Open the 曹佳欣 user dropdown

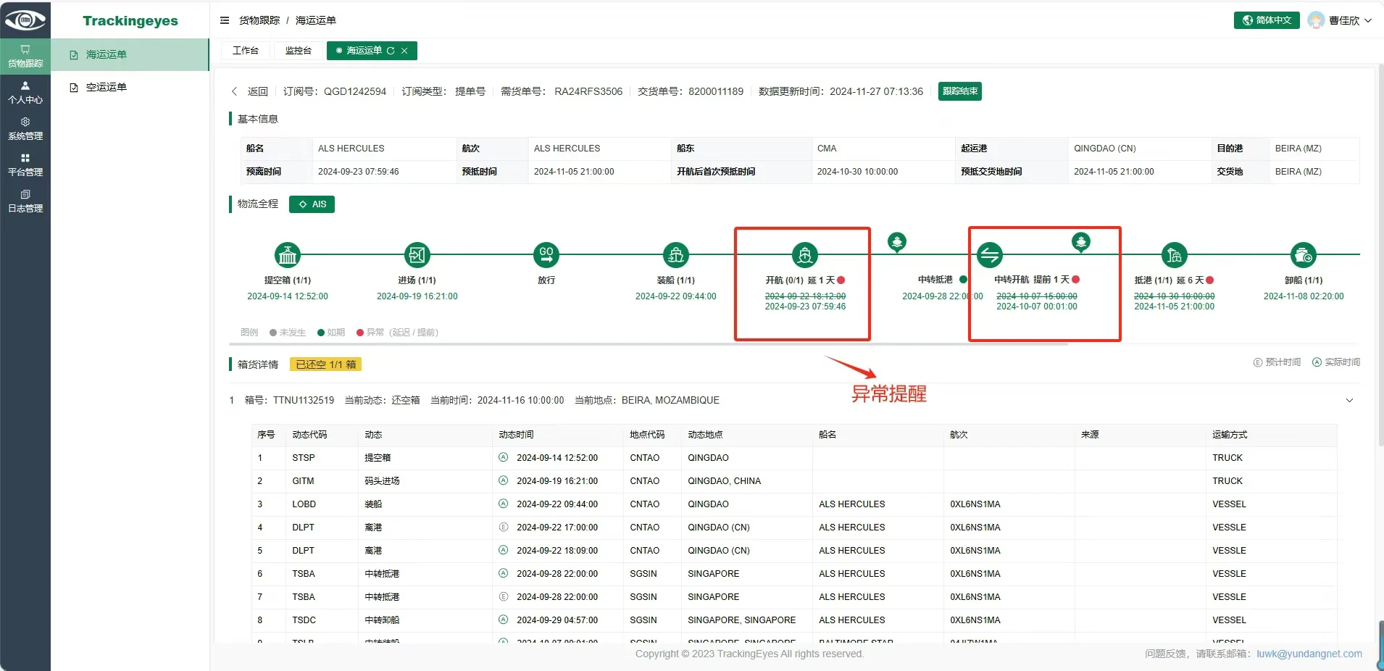click(1344, 20)
